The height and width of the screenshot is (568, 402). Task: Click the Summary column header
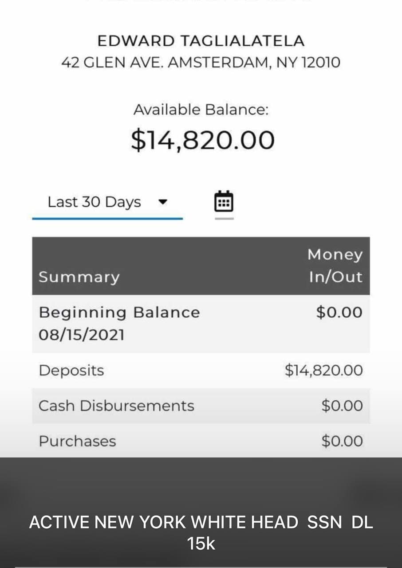click(x=79, y=277)
